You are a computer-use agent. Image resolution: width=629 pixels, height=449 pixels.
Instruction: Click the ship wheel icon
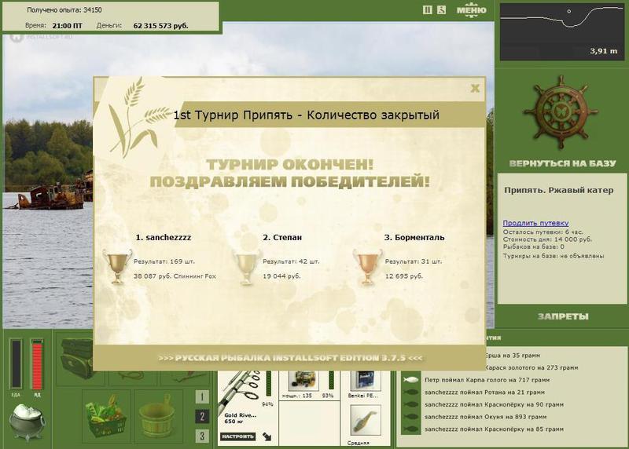click(561, 113)
